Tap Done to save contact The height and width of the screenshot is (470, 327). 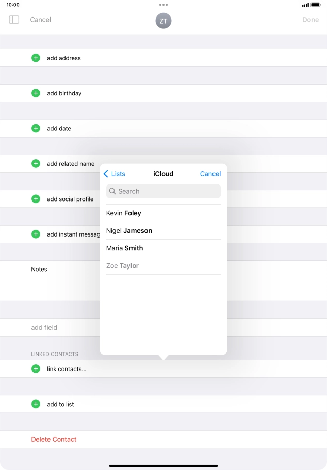[310, 20]
